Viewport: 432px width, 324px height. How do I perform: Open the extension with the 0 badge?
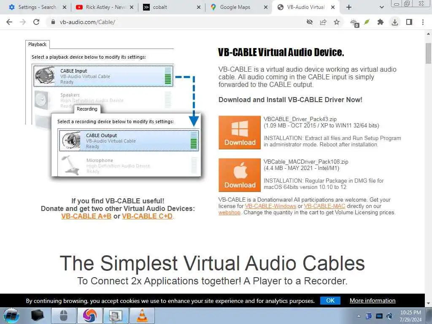click(354, 23)
